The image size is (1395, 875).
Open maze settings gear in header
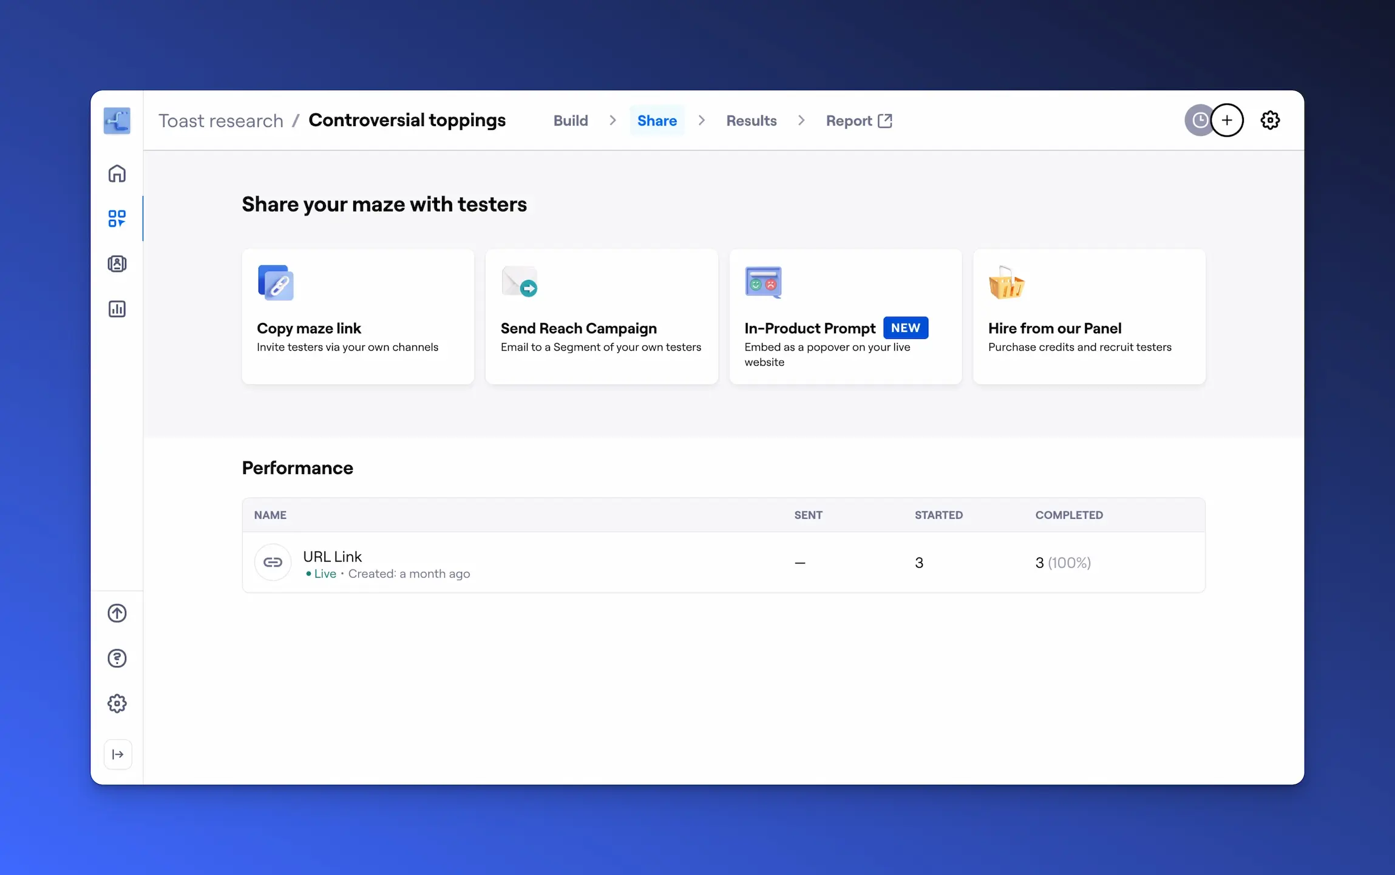point(1270,120)
